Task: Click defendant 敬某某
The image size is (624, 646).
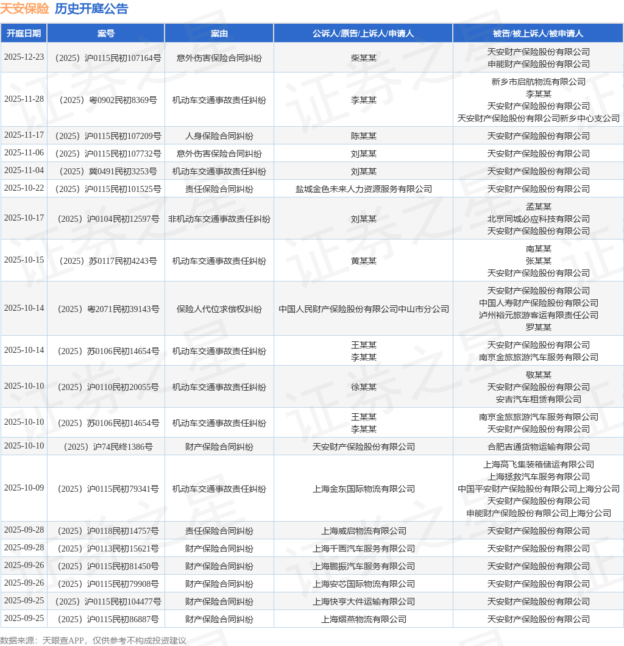Action: tap(538, 375)
